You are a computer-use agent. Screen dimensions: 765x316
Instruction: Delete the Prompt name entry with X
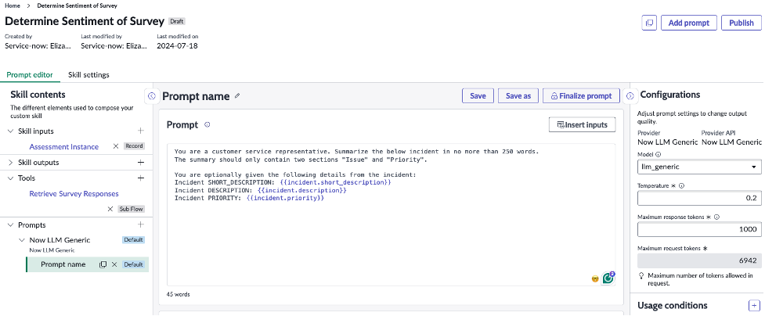pos(114,264)
